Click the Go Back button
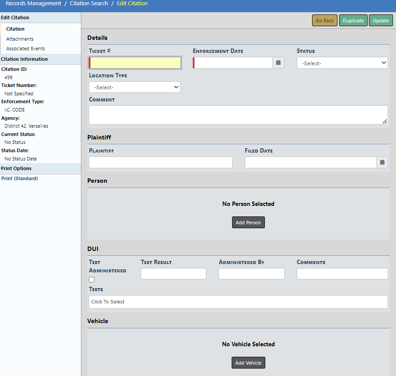Screen dimensions: 396x376 325,21
